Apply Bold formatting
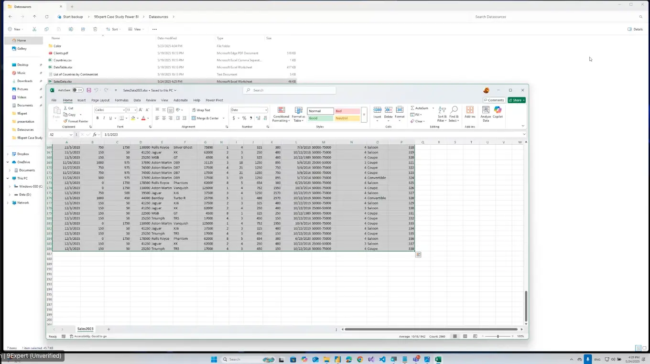 click(97, 118)
